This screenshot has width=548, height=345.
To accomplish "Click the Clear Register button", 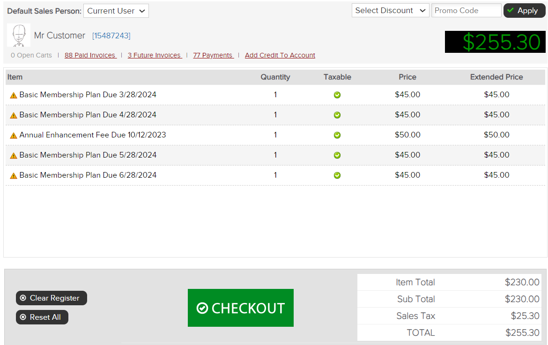I will click(52, 298).
